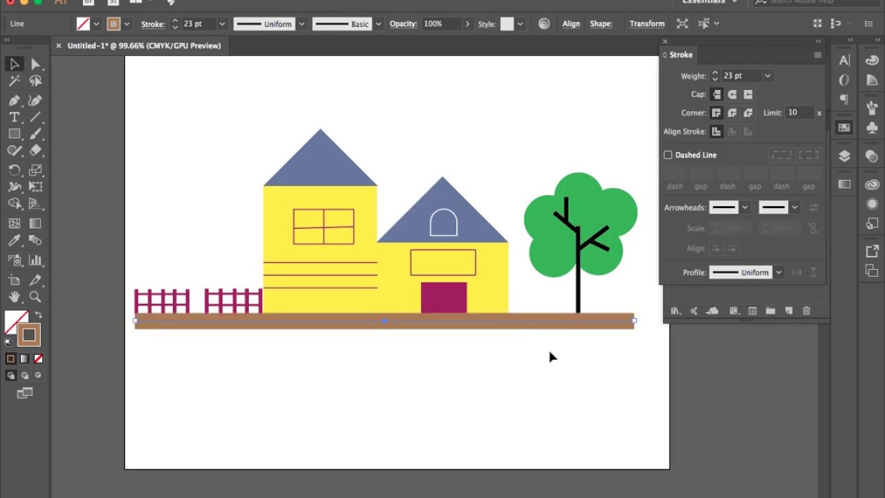The image size is (885, 498).
Task: Select the Magic Wand tool
Action: (x=15, y=82)
